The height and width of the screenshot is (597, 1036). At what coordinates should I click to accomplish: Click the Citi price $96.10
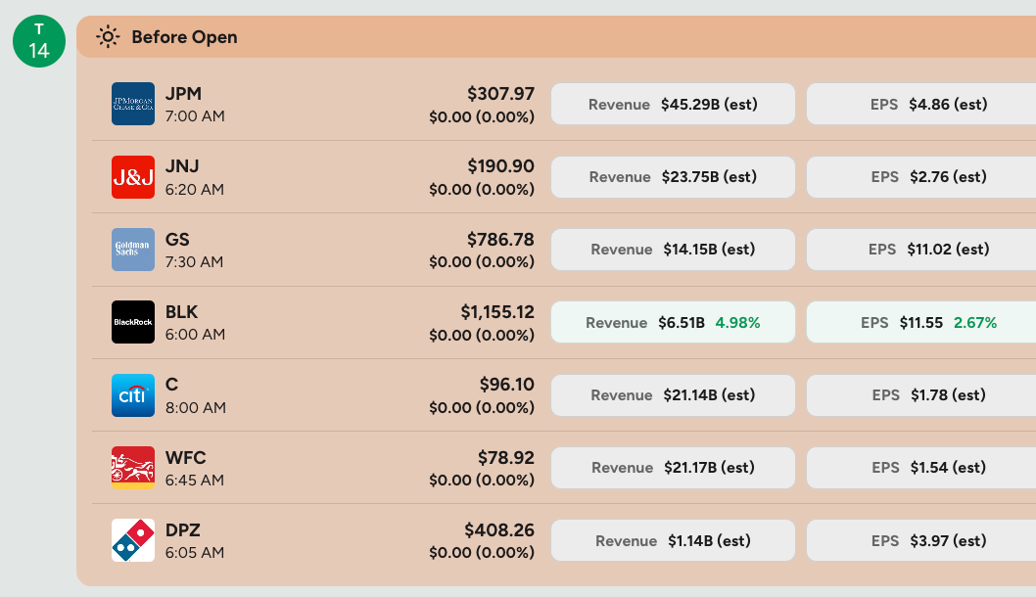click(x=507, y=385)
